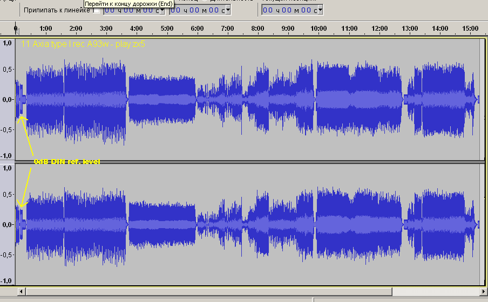Open the audio position time format dropdown
Viewport: 488px width, 302px height.
point(320,10)
